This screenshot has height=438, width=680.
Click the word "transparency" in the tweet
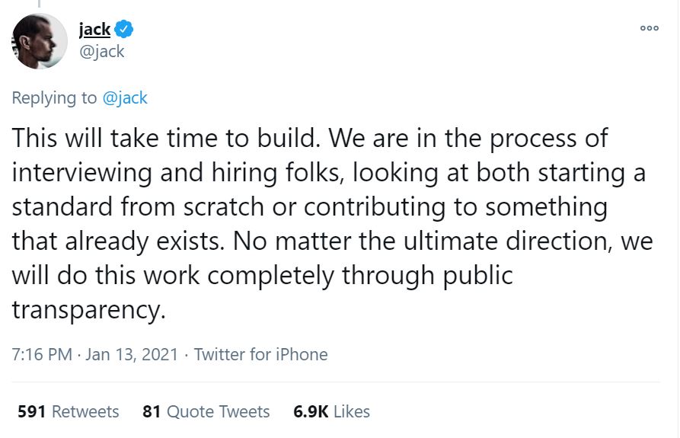coord(88,309)
